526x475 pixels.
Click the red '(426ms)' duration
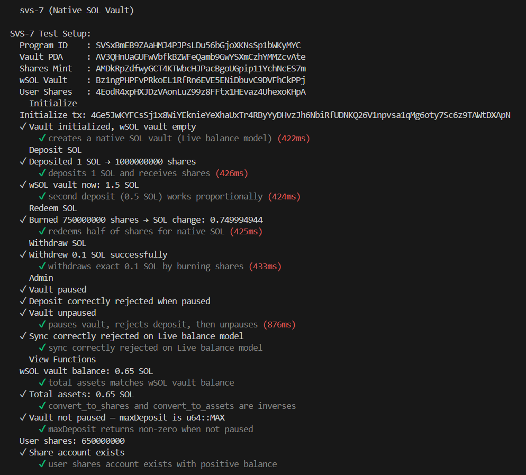232,173
